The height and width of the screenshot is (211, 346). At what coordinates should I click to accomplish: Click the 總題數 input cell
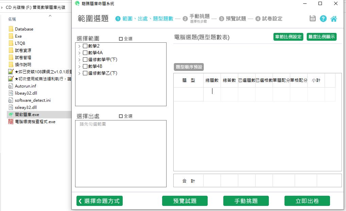pyautogui.click(x=212, y=94)
